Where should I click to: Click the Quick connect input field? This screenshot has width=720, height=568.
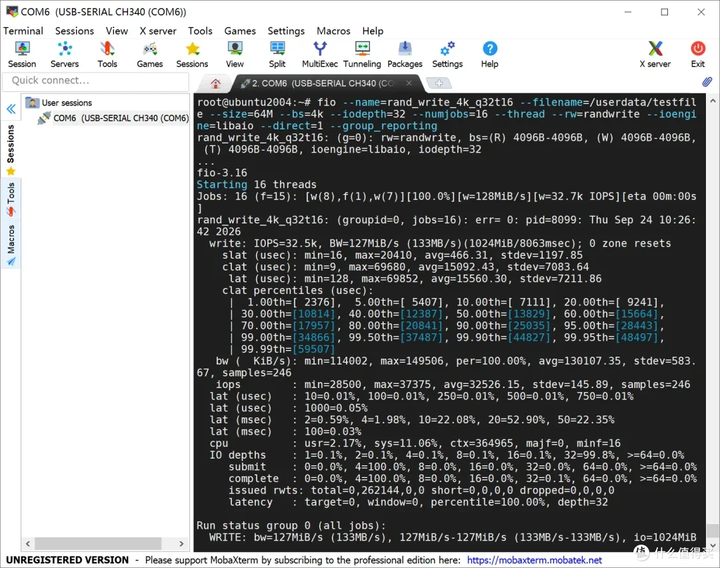click(x=95, y=81)
